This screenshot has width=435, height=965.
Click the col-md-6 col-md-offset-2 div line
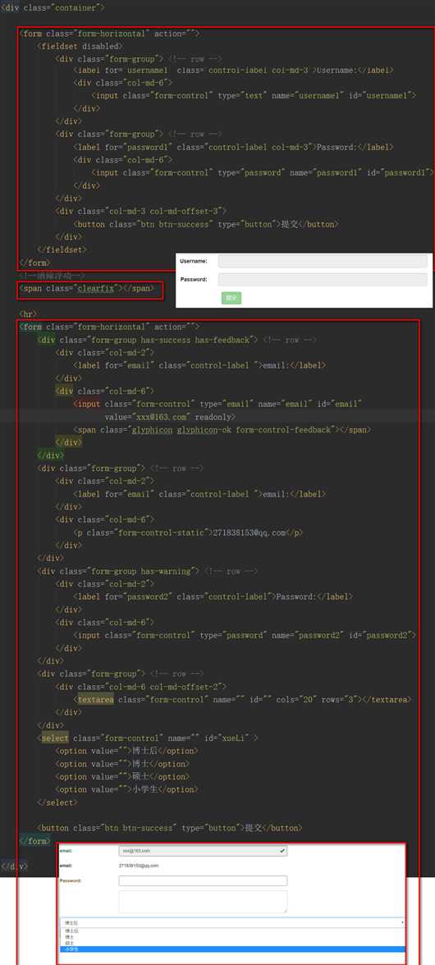(x=141, y=686)
